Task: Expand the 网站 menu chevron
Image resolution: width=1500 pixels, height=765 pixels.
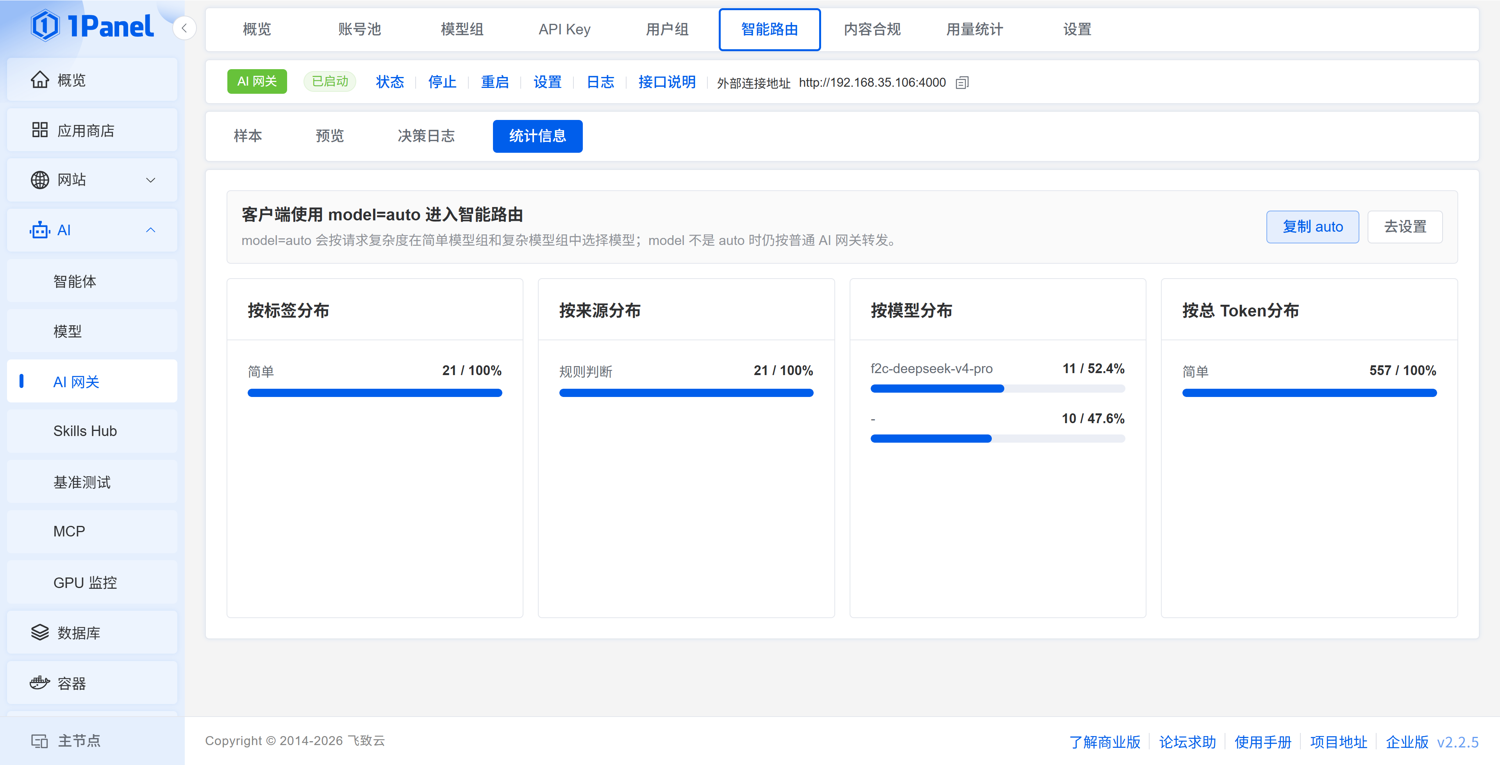Action: [x=151, y=180]
